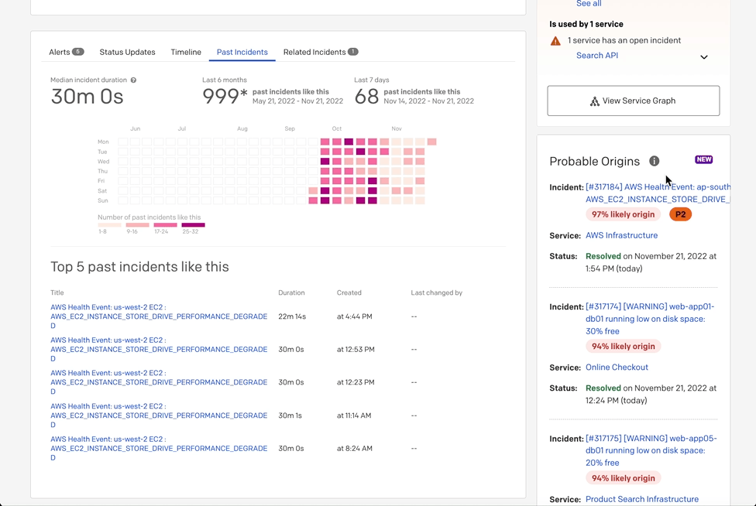
Task: Switch to the Timeline tab
Action: 186,52
